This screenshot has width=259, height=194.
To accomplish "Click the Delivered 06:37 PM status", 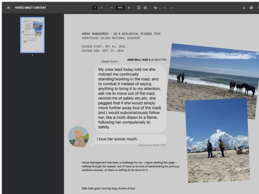I will coord(152,145).
